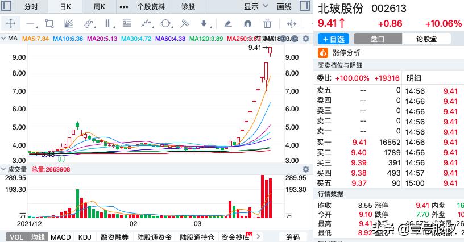This screenshot has height=242, width=464.
Task: Select the linear regression channel tool
Action: 88,24
